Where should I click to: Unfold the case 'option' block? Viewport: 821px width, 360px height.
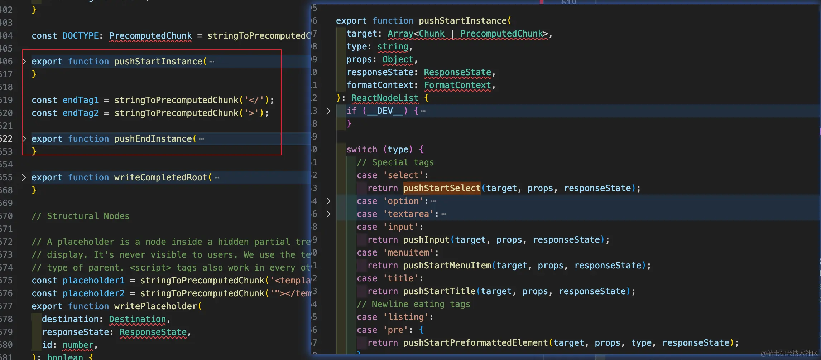click(x=328, y=201)
